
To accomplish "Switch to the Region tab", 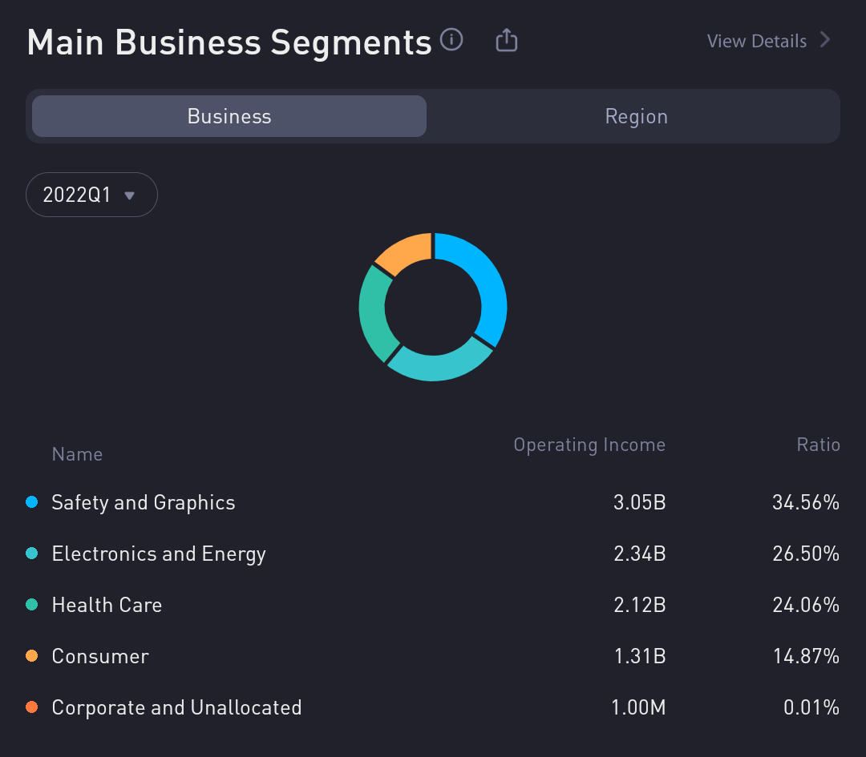I will click(x=636, y=116).
